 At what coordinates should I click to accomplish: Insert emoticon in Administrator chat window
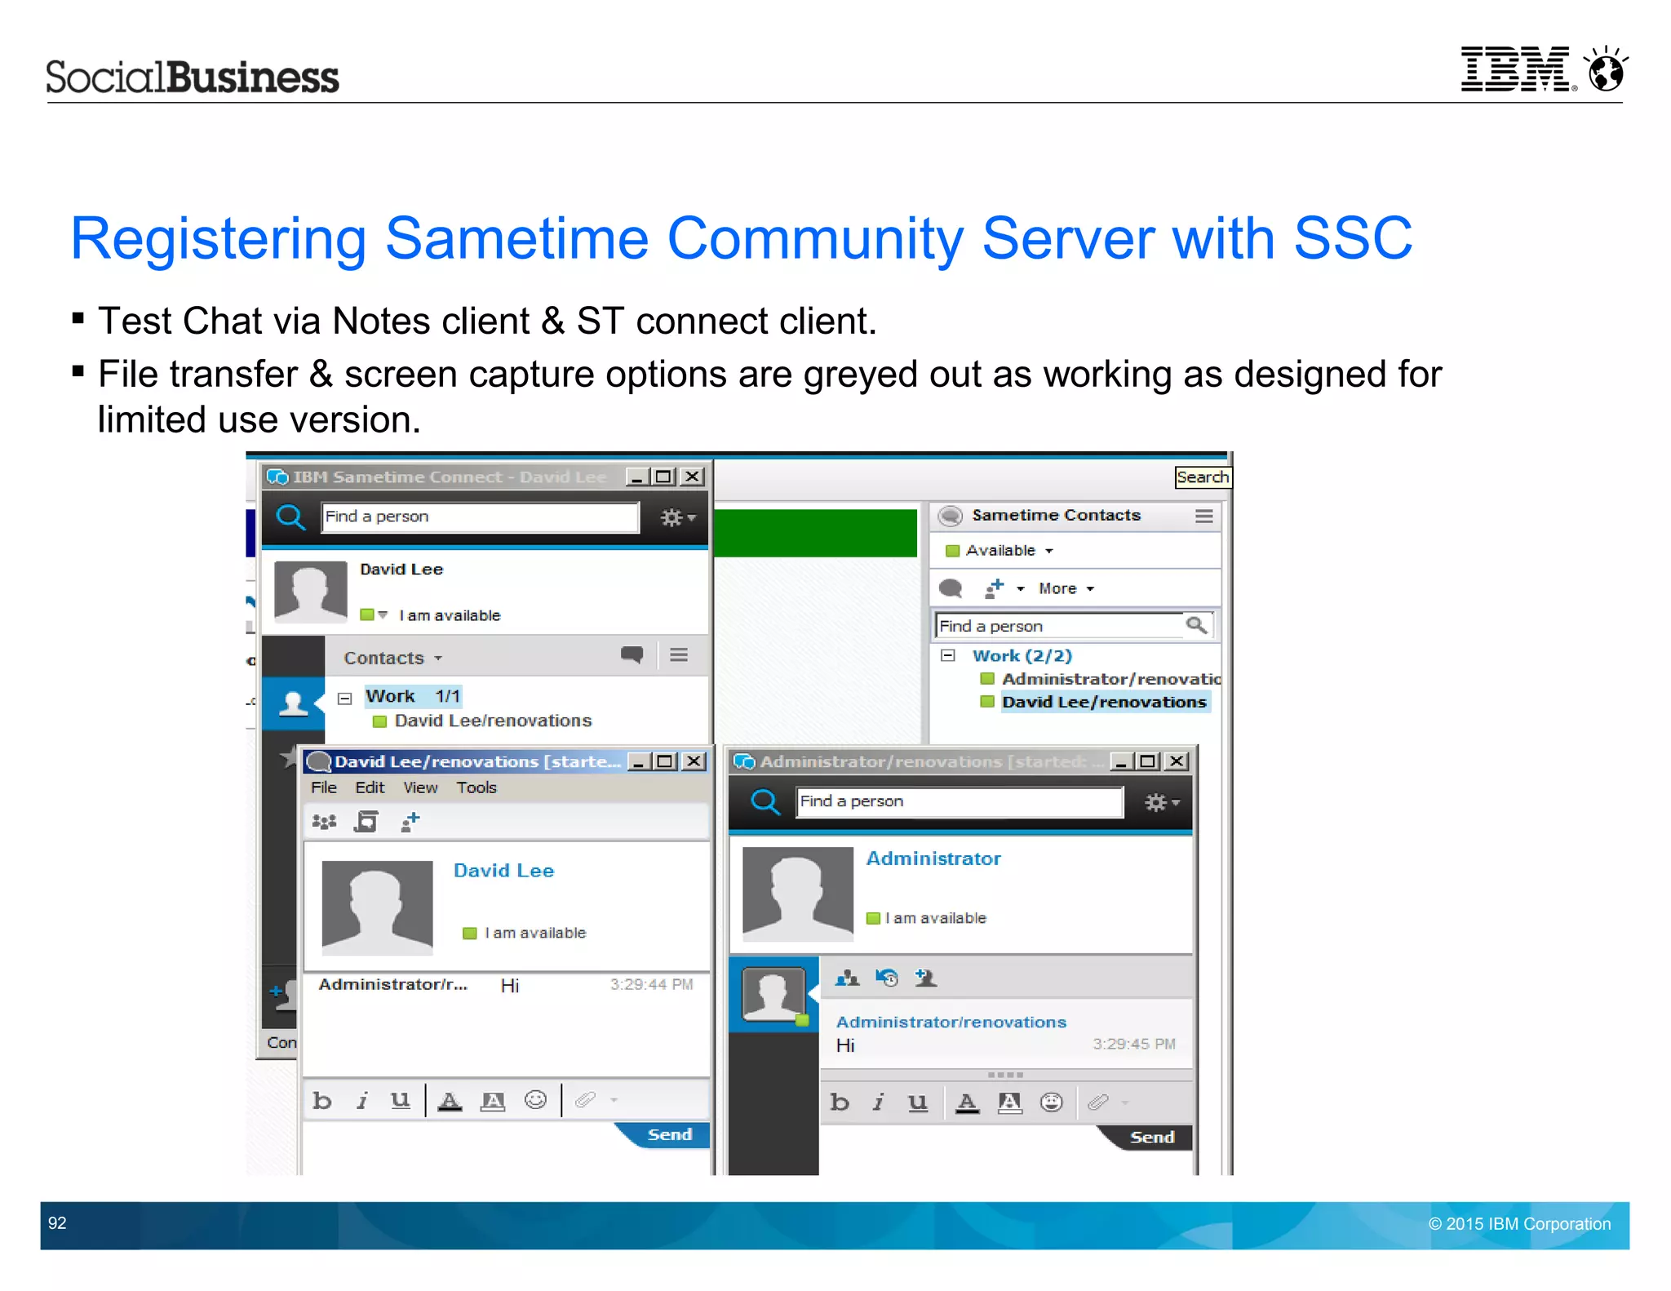coord(1052,1102)
